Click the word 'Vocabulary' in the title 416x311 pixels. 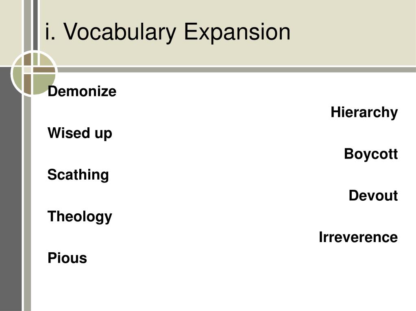point(120,32)
